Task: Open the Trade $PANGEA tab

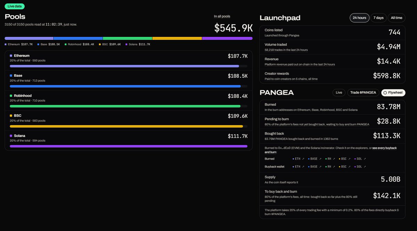Action: [x=363, y=93]
